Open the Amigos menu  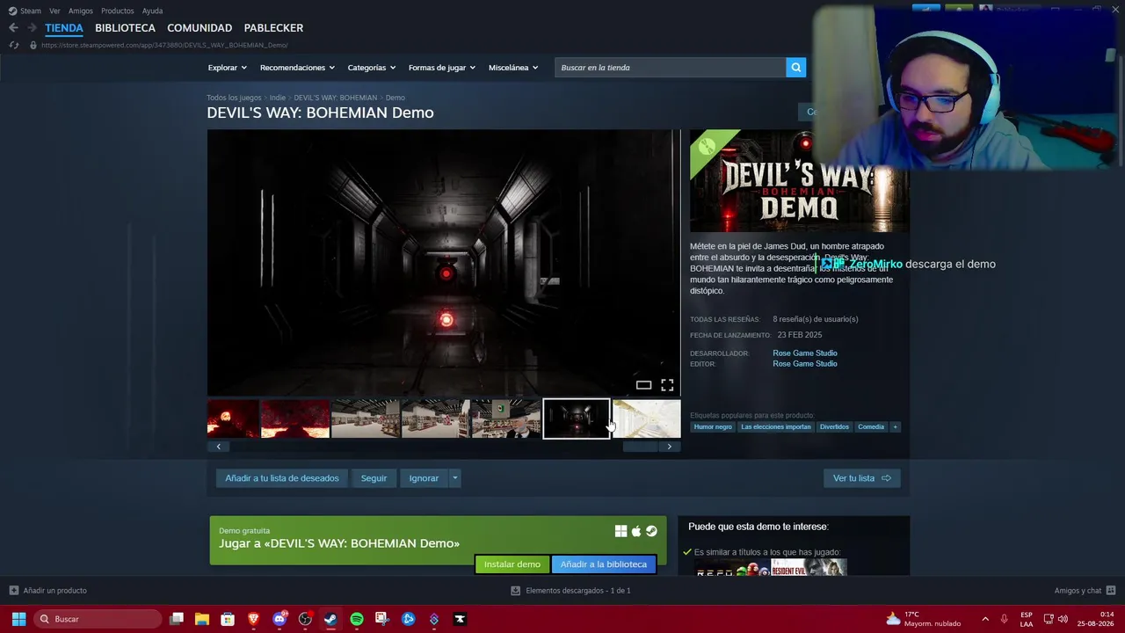(x=81, y=11)
